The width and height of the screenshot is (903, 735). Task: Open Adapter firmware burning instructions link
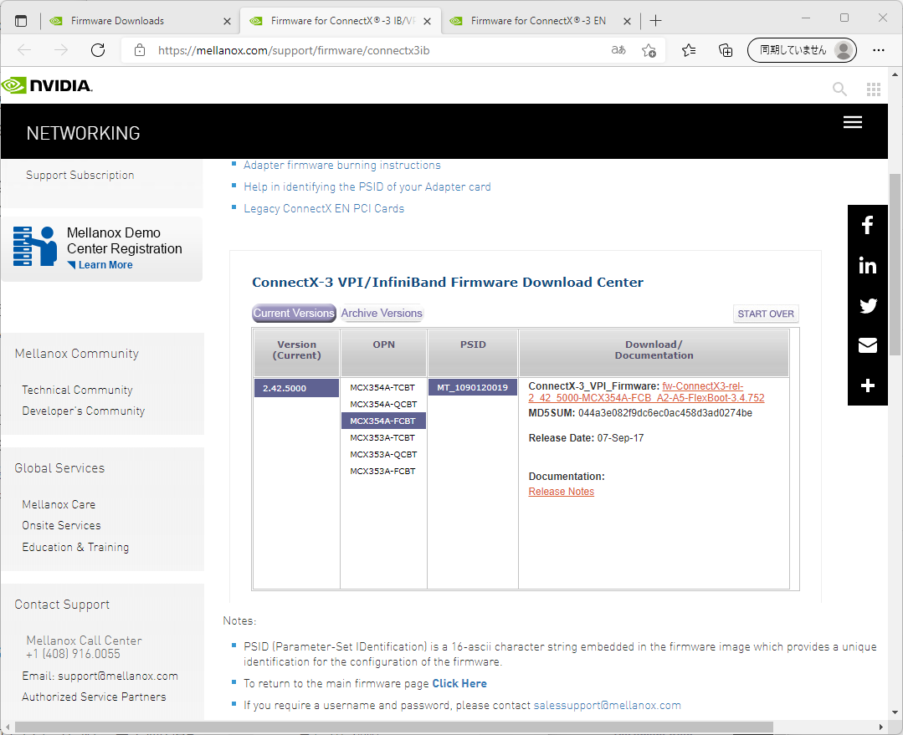(x=342, y=166)
